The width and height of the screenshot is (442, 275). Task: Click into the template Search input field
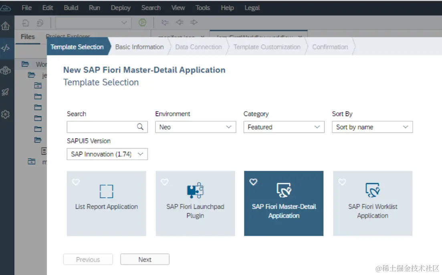[101, 127]
